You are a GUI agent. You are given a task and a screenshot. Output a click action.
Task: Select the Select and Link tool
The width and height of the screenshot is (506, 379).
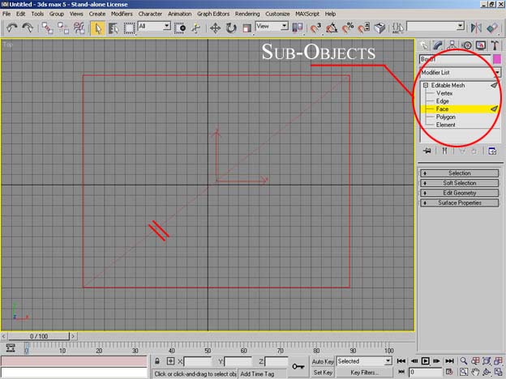pyautogui.click(x=47, y=28)
